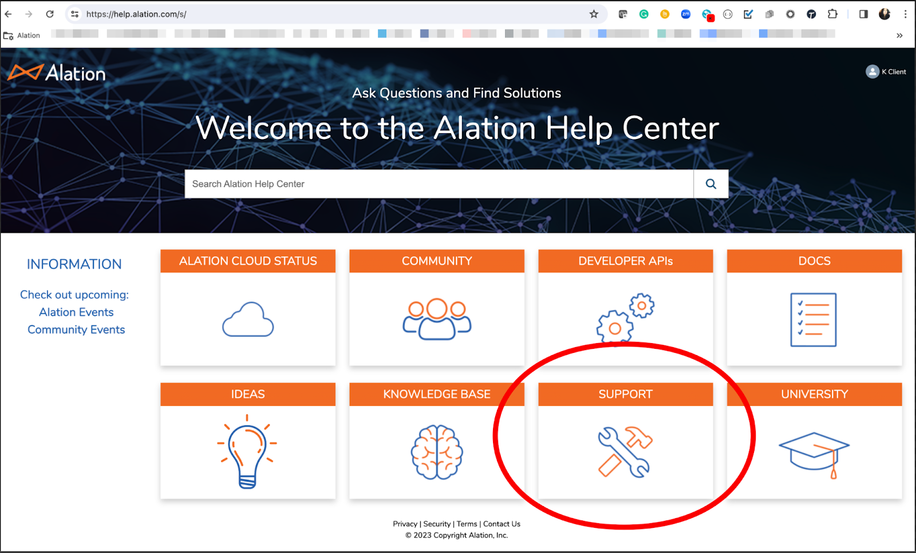Viewport: 916px width, 553px height.
Task: Open the University graduation cap icon
Action: (814, 455)
